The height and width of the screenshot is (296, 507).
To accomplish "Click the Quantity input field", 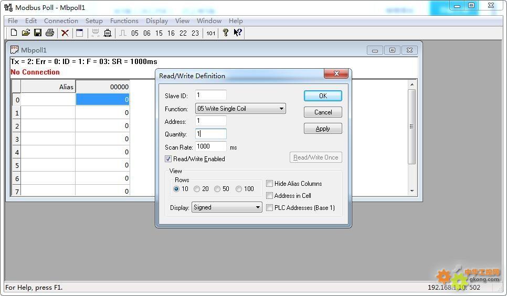I will coord(211,134).
